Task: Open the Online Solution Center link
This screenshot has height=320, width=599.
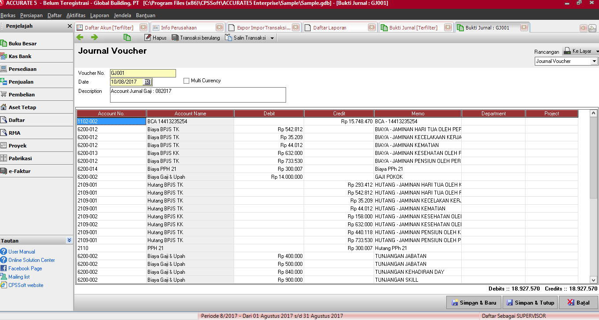Action: coord(32,260)
